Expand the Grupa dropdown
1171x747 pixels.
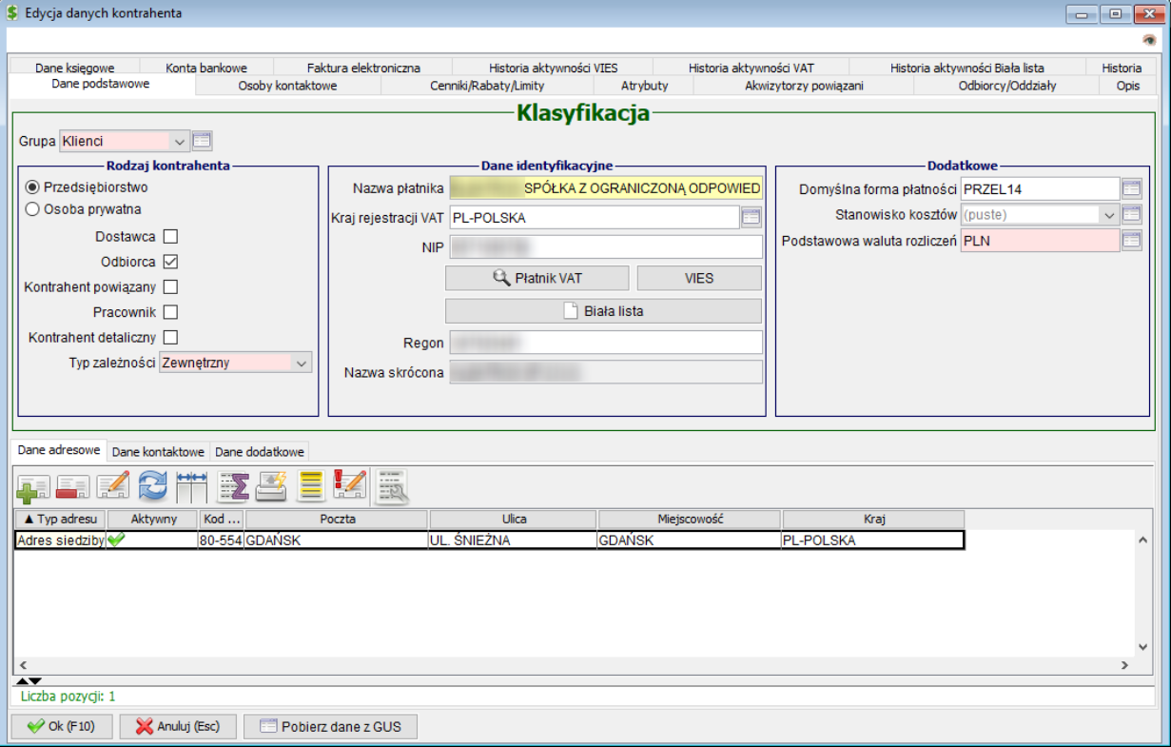coord(179,141)
